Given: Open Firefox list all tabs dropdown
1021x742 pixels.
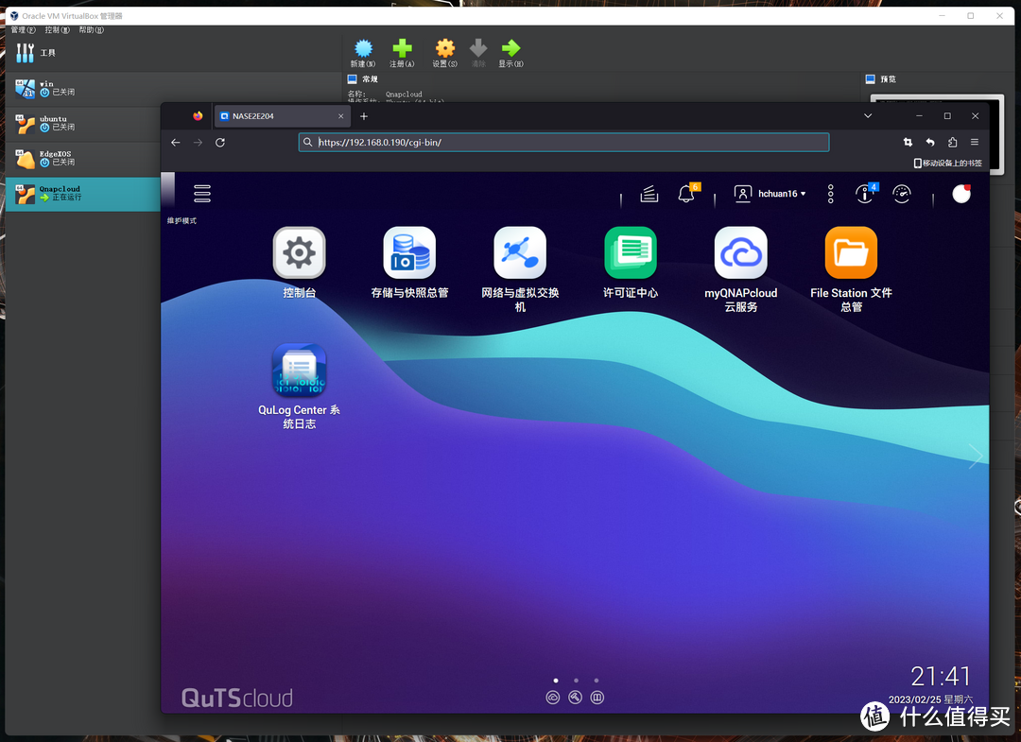Looking at the screenshot, I should (x=868, y=116).
